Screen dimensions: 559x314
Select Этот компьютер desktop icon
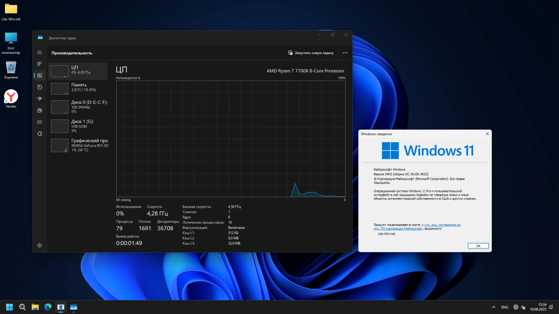pos(11,43)
